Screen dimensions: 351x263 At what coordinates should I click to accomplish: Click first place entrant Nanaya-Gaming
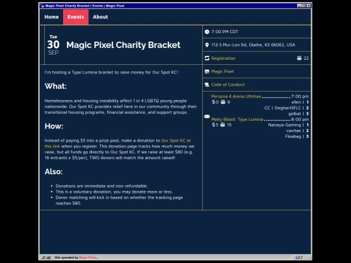coord(285,125)
